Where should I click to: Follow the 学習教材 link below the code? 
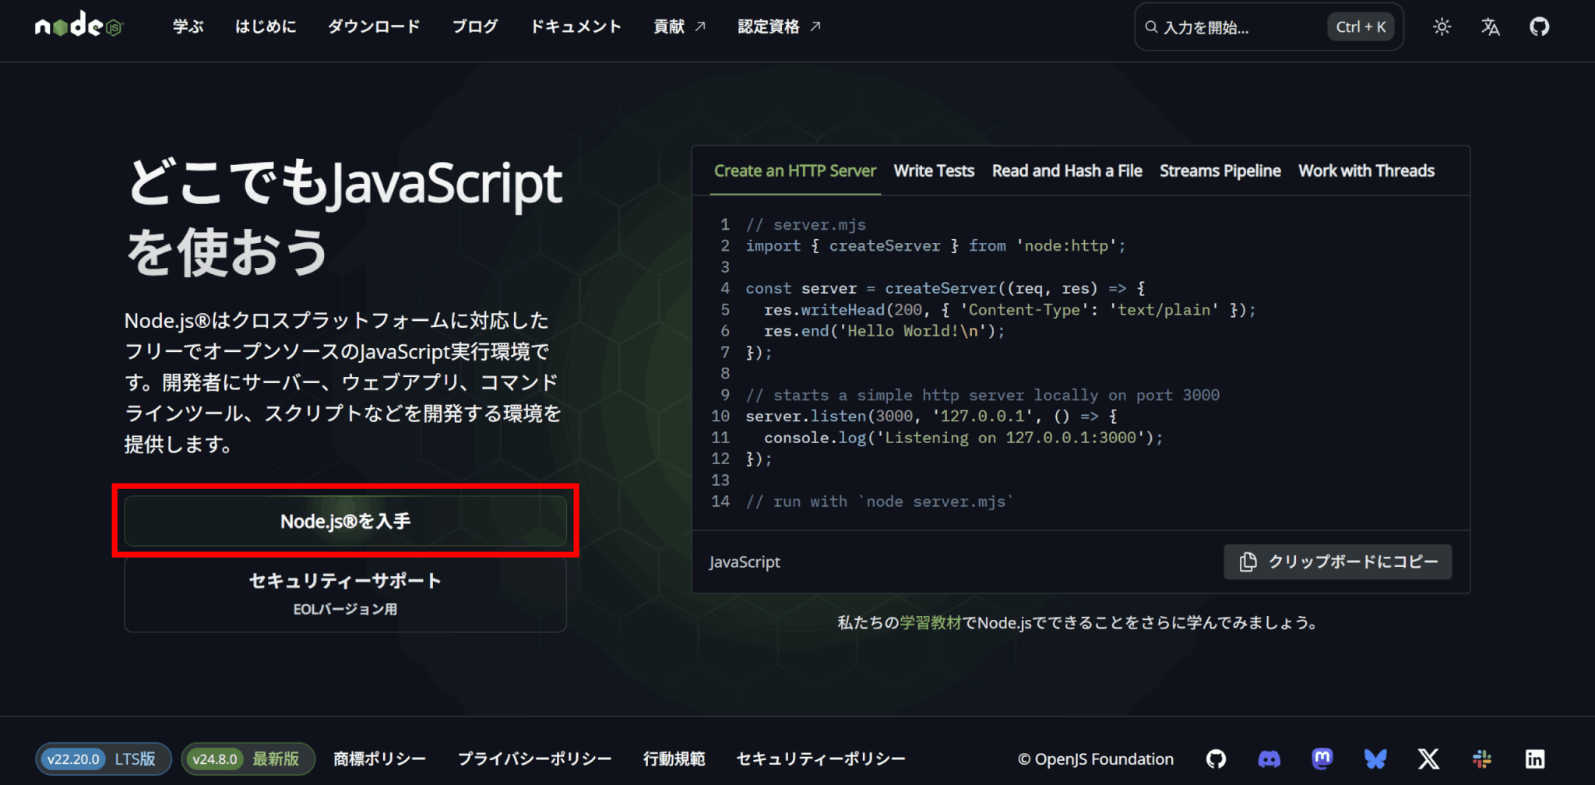[x=930, y=623]
